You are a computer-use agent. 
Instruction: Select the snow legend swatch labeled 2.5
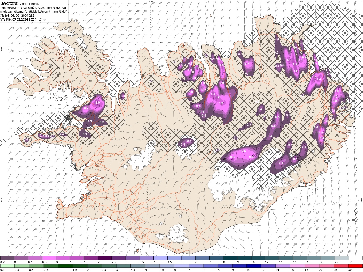(x=119, y=258)
